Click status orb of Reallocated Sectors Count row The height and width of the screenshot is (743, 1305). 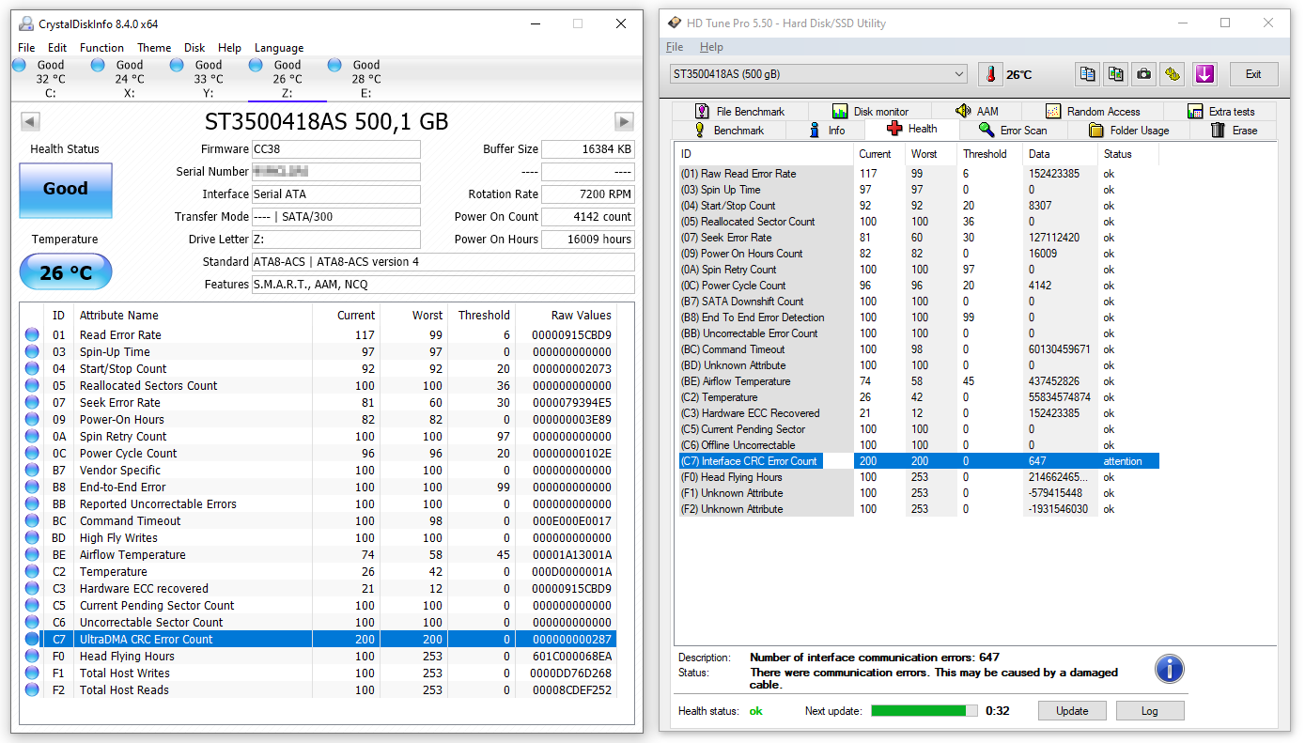(x=32, y=386)
